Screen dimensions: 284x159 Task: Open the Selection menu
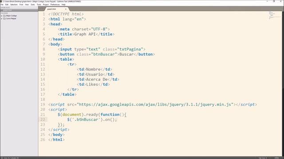(14, 4)
